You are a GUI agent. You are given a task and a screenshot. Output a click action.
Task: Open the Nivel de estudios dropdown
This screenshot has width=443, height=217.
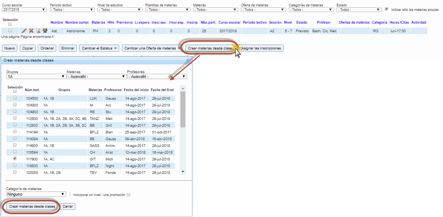(x=120, y=10)
